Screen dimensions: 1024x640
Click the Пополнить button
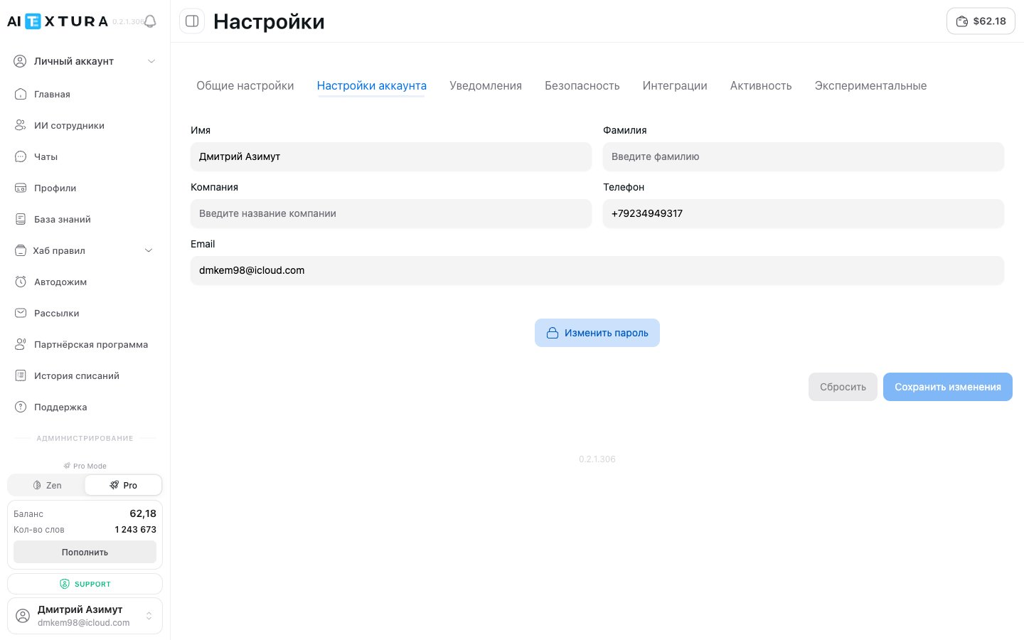coord(85,552)
